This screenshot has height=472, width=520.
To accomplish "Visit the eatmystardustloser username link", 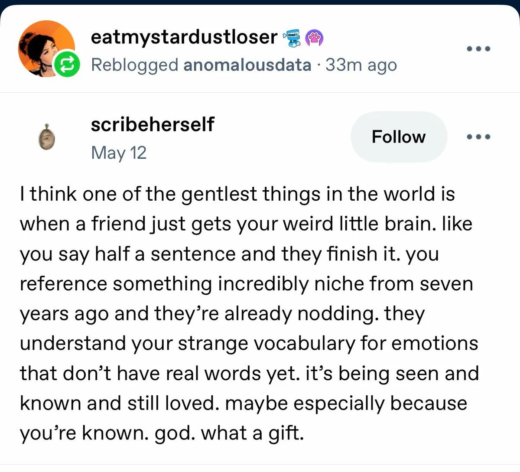I will coord(184,37).
